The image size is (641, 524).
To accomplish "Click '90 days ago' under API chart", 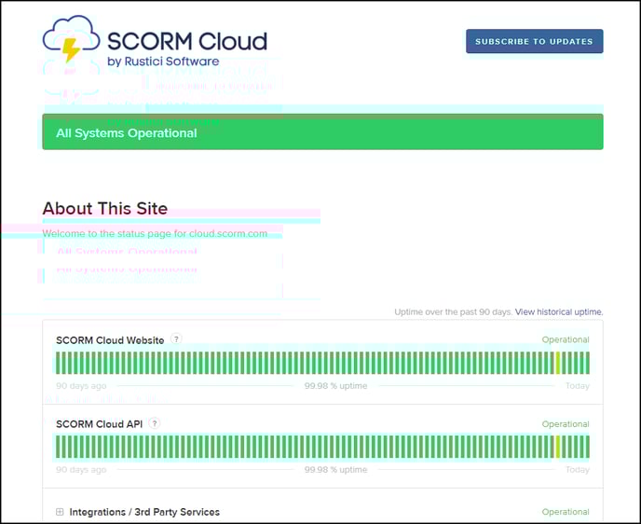I will pyautogui.click(x=81, y=470).
